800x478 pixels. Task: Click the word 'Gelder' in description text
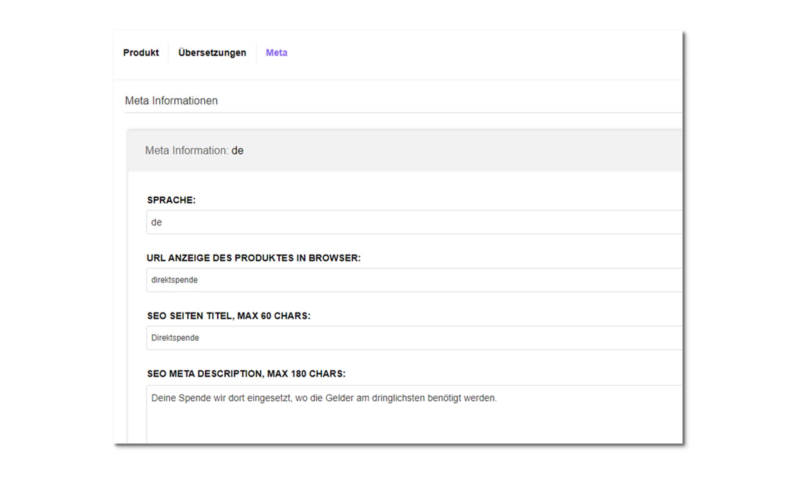[339, 398]
